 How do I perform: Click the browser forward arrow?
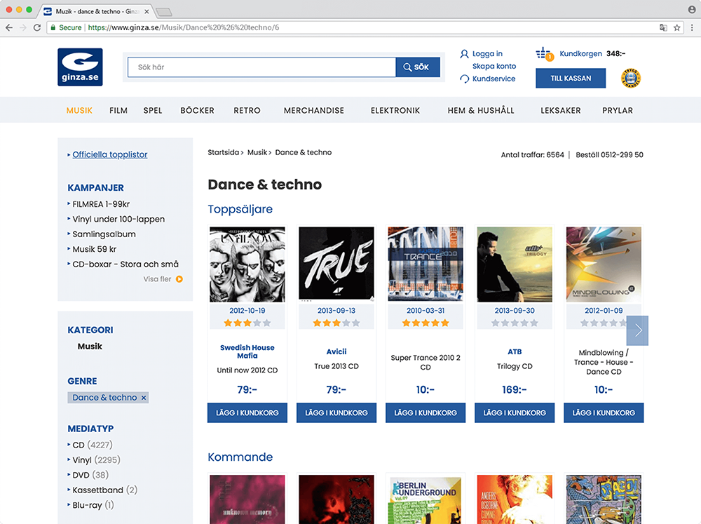click(23, 28)
